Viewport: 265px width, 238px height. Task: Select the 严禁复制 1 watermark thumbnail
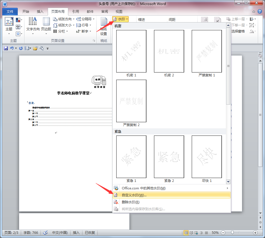[x=207, y=51]
